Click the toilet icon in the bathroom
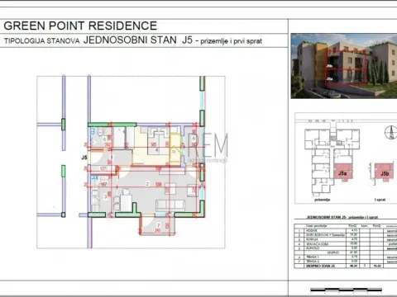Image resolution: width=397 pixels, height=297 pixels. [x=100, y=131]
